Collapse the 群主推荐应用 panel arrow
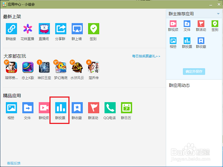Viewport: 223px width, 167px height. pyautogui.click(x=218, y=14)
